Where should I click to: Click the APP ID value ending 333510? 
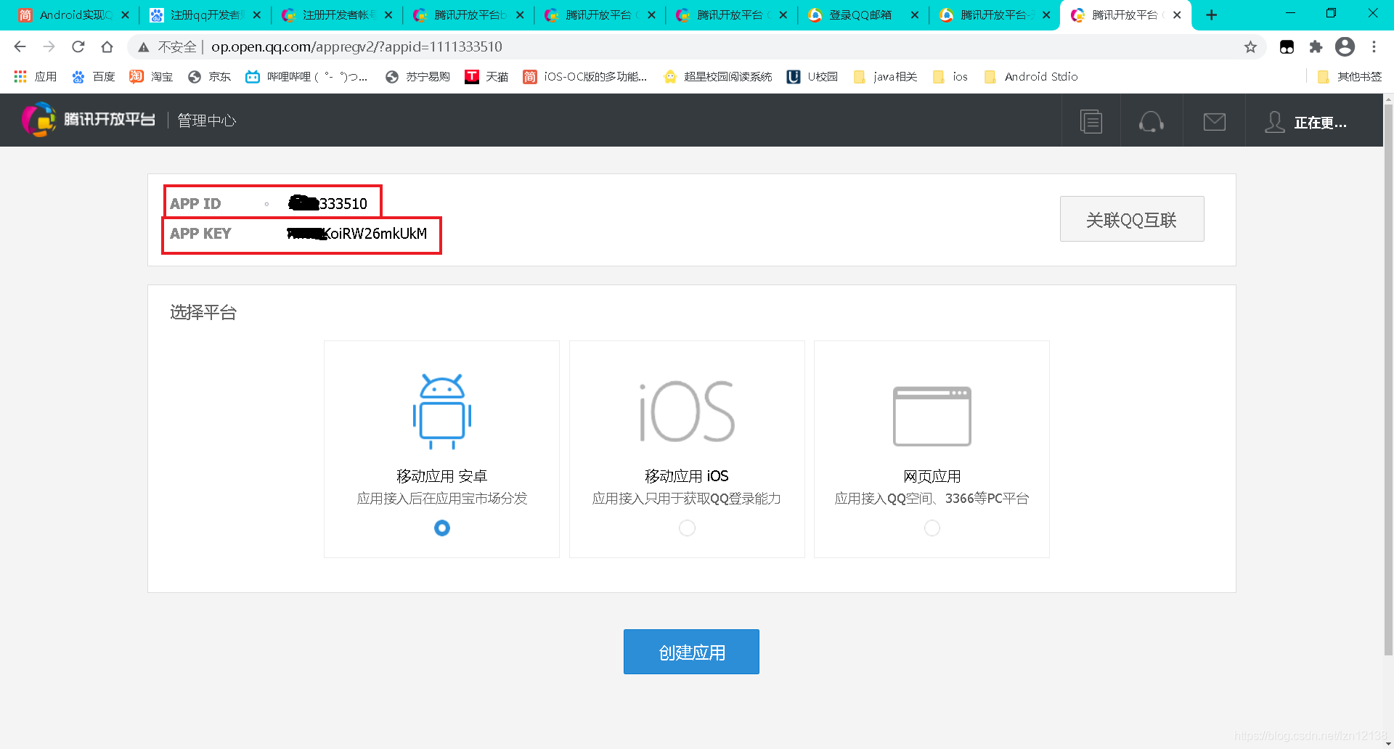click(x=328, y=203)
